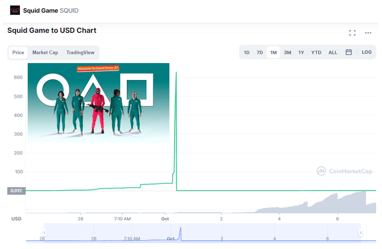Click the Squid Game to USD Chart heading

[x=52, y=30]
